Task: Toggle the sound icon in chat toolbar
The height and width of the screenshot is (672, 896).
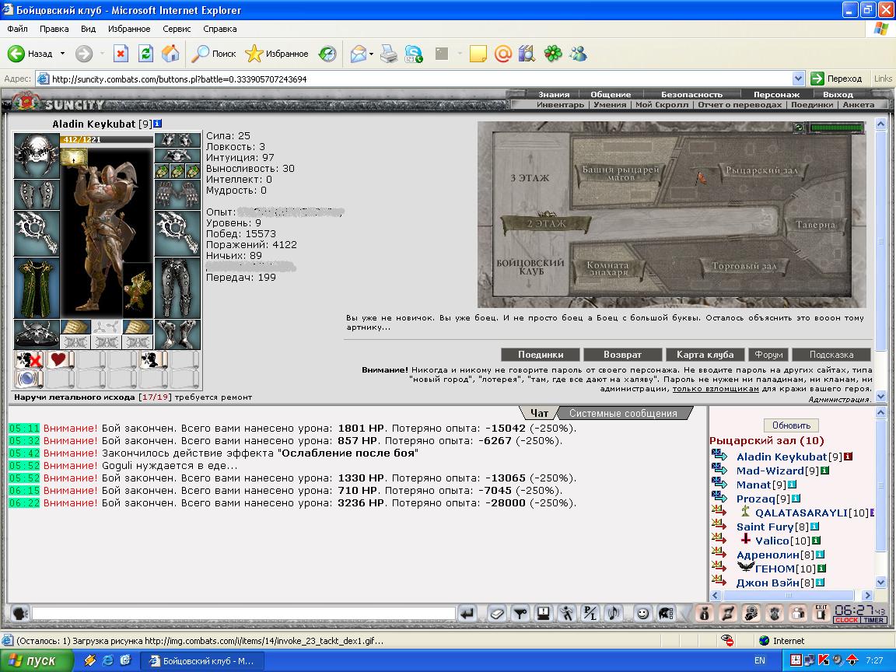Action: (613, 614)
